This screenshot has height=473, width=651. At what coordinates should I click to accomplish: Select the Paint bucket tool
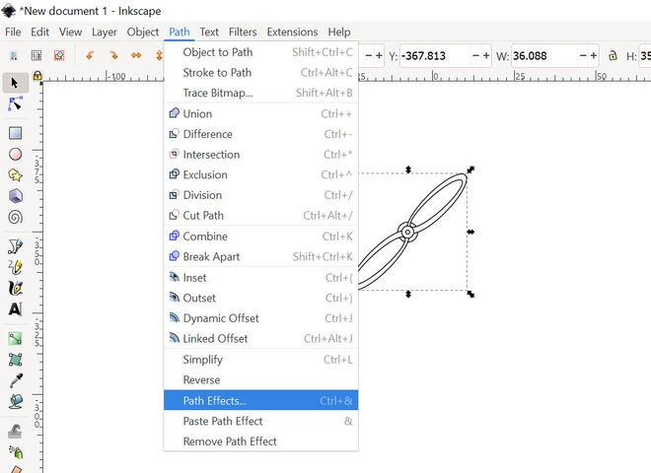16,401
